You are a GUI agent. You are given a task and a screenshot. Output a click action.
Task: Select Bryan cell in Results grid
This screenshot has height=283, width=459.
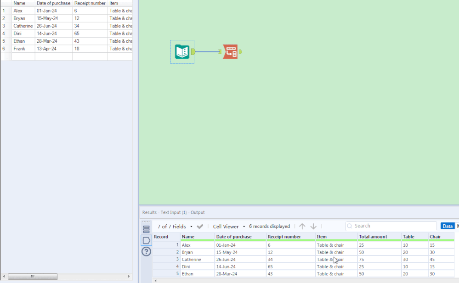tap(197, 252)
